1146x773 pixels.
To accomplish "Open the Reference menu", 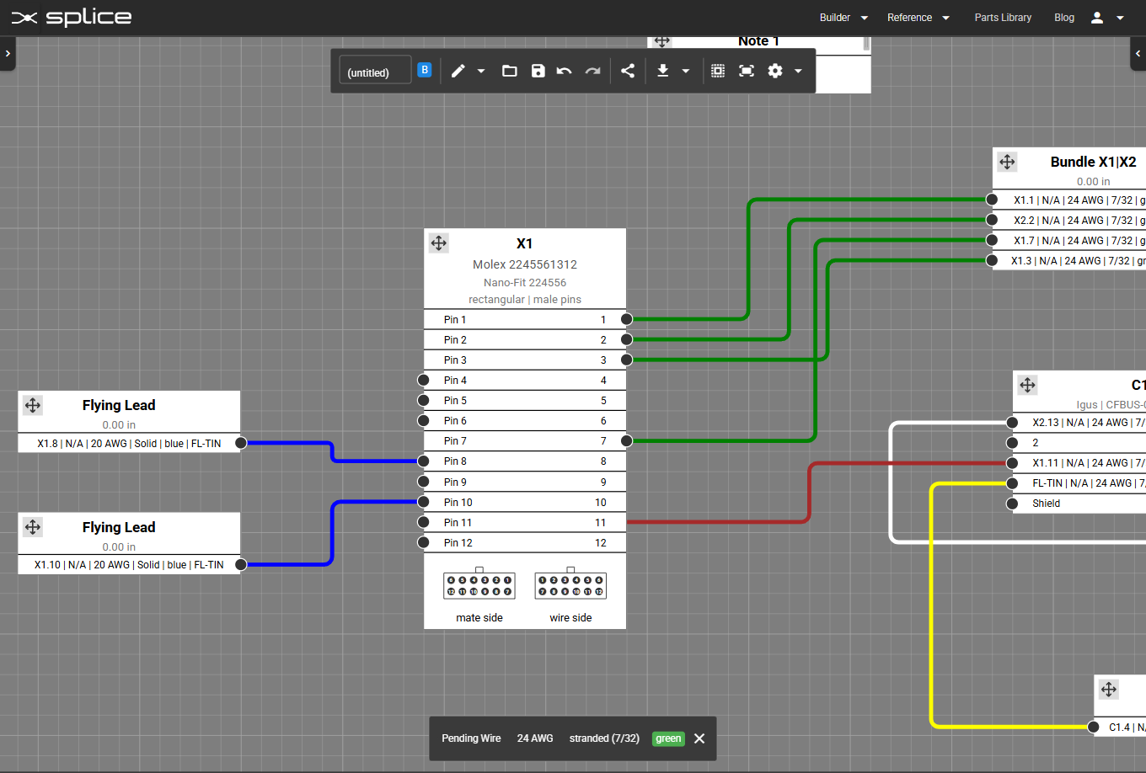I will 911,17.
